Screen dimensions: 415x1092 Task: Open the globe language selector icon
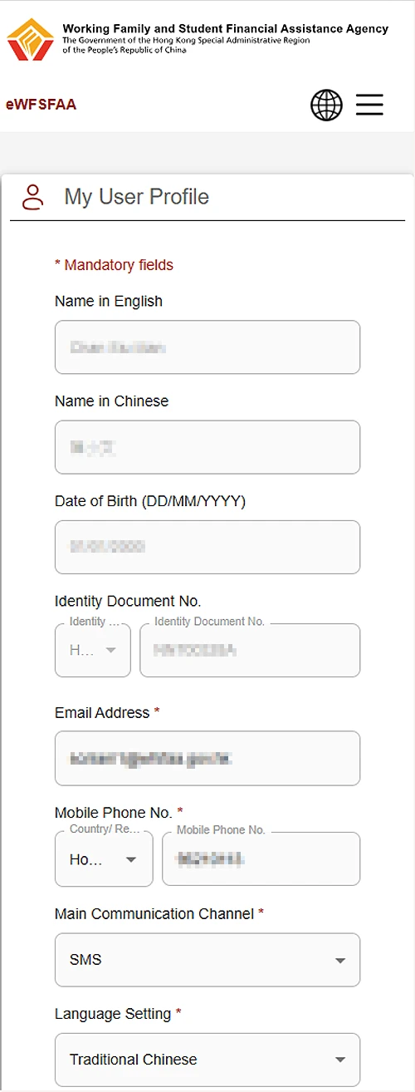[326, 106]
